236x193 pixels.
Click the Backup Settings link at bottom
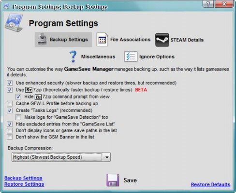click(23, 178)
